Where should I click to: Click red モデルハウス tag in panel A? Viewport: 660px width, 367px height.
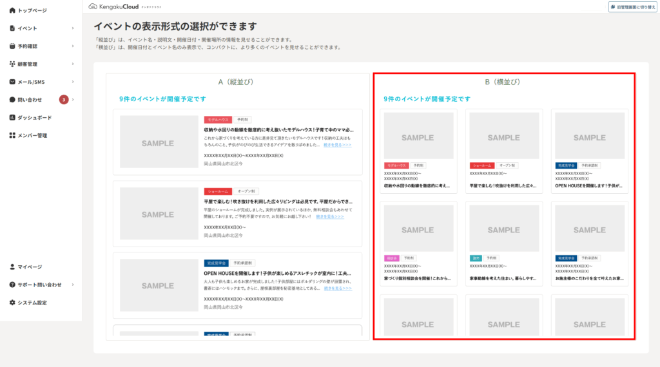point(218,120)
